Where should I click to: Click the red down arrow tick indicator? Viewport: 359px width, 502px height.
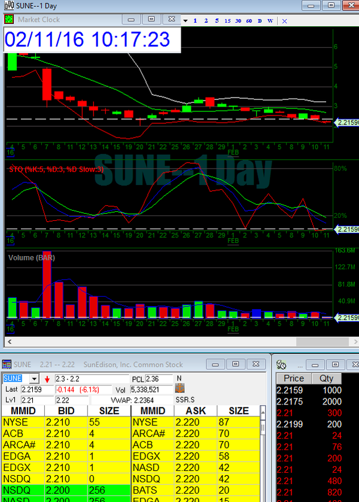pos(47,380)
